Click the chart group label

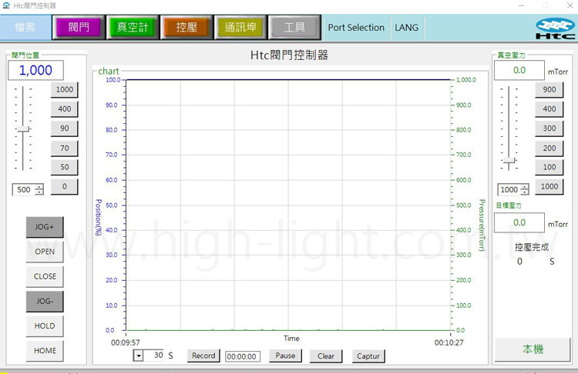[109, 71]
